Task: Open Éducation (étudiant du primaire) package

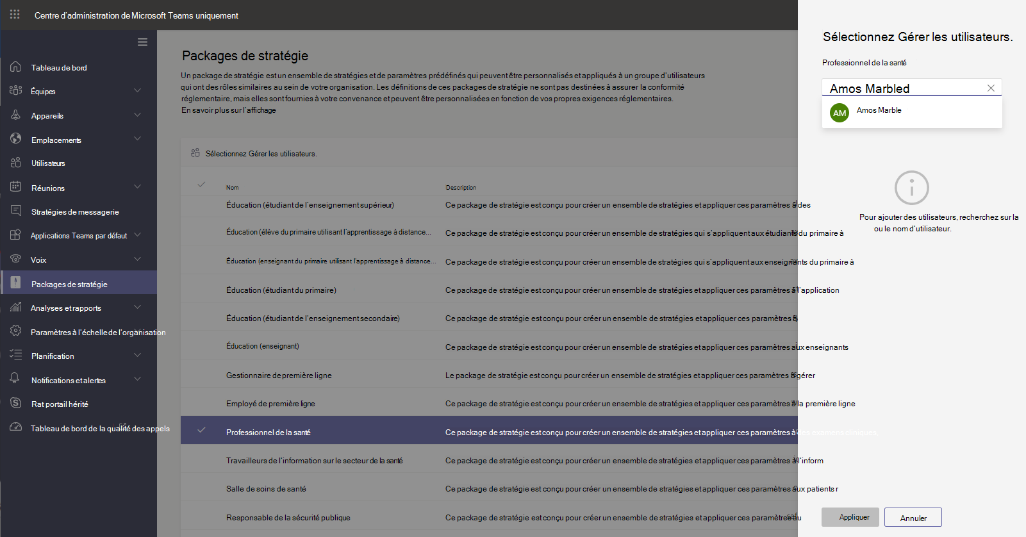Action: click(x=281, y=290)
